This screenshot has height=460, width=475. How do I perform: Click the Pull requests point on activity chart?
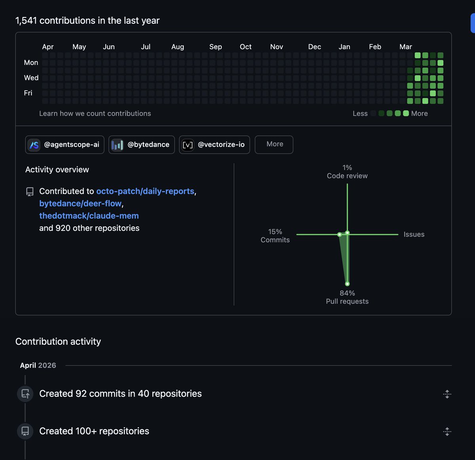click(347, 284)
